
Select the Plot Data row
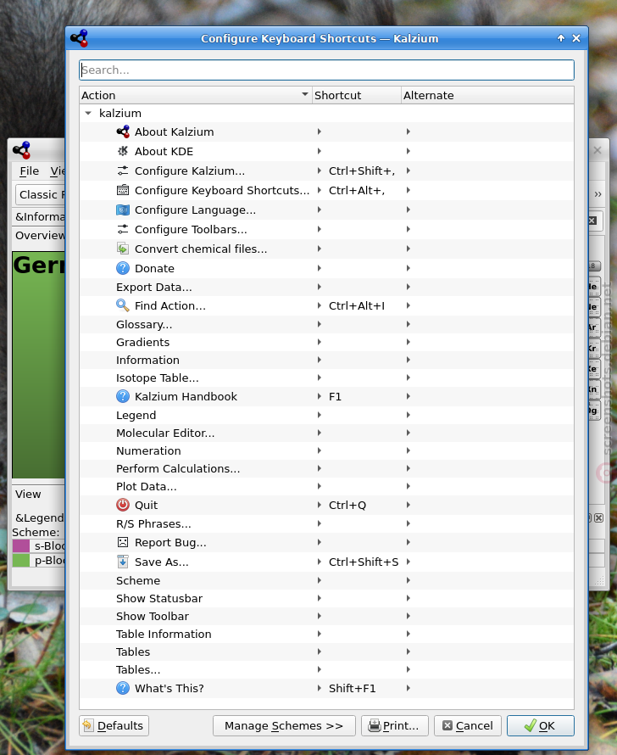[x=326, y=486]
